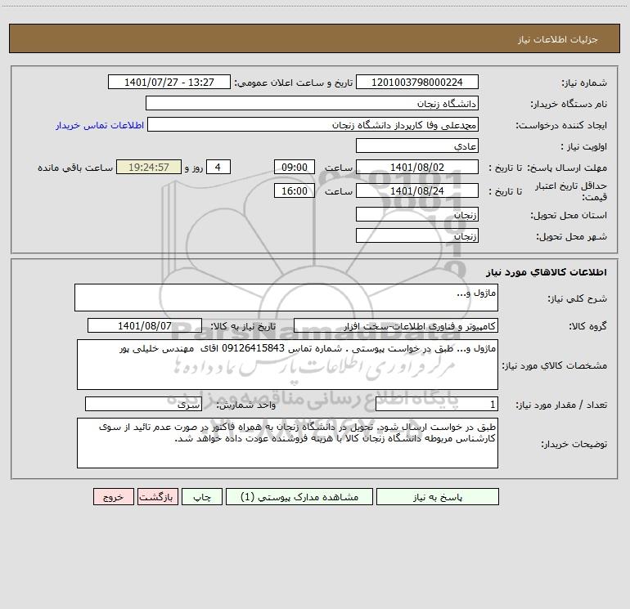Click the buyer notes text area

(287, 443)
